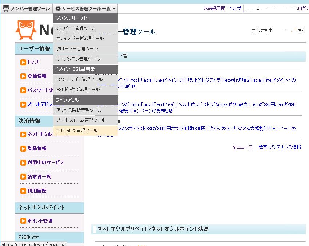
Task: Click the ヘルプ link in top bar
Action: click(x=234, y=8)
